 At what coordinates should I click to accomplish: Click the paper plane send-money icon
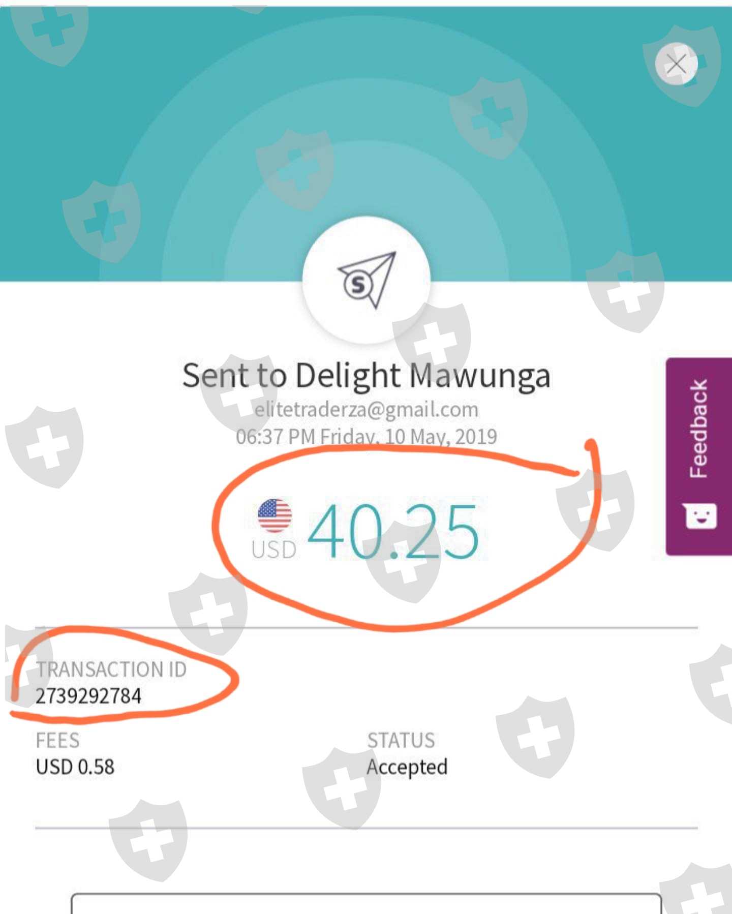367,280
